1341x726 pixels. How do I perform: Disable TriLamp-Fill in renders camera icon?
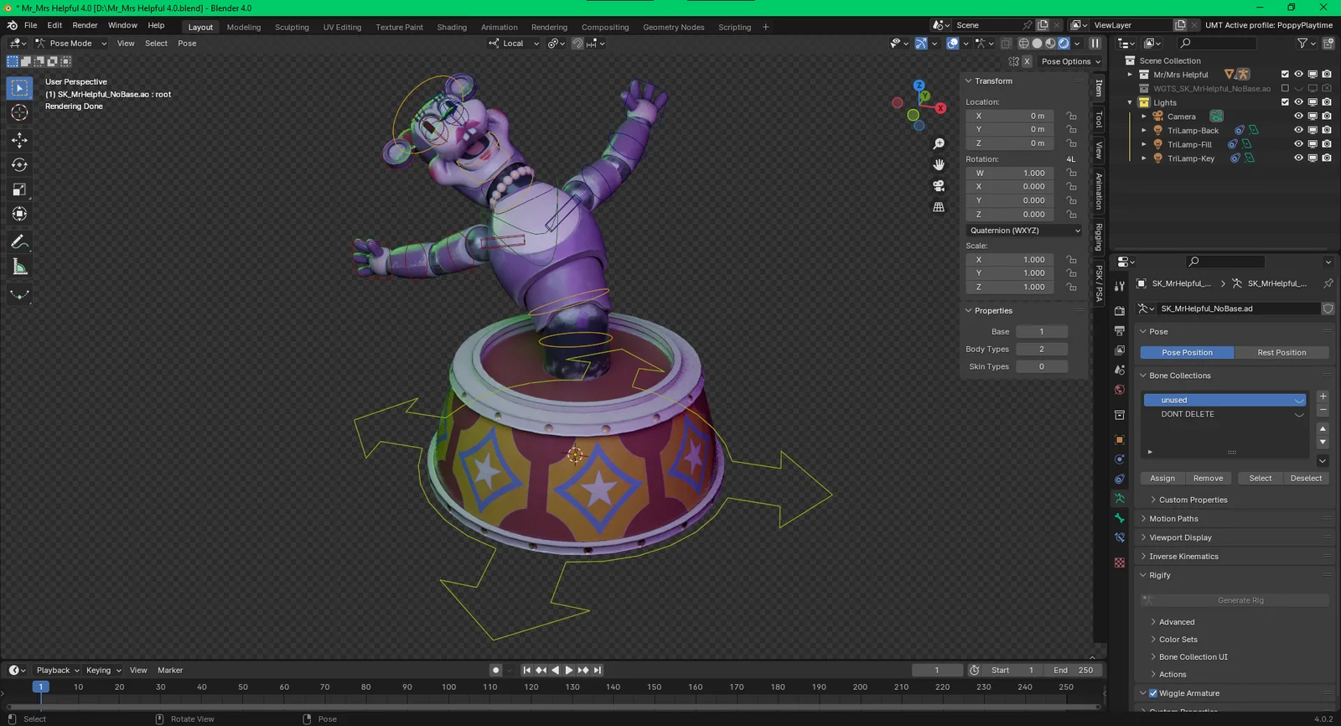click(1327, 144)
